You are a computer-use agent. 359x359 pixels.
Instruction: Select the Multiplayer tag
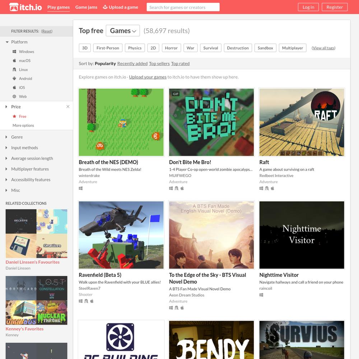coord(292,48)
